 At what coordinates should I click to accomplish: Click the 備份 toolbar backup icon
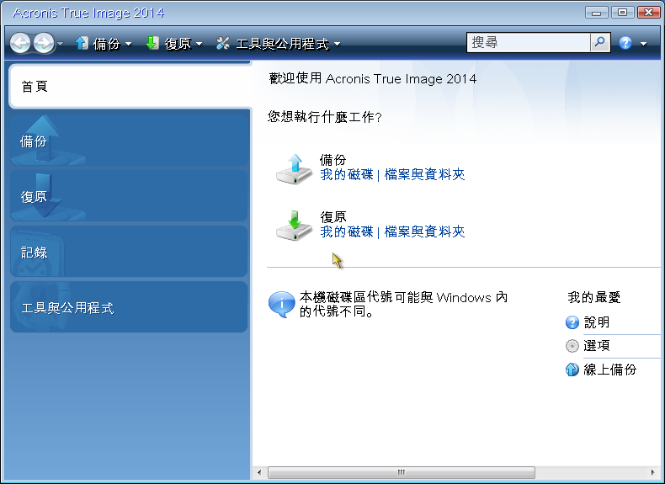[82, 43]
